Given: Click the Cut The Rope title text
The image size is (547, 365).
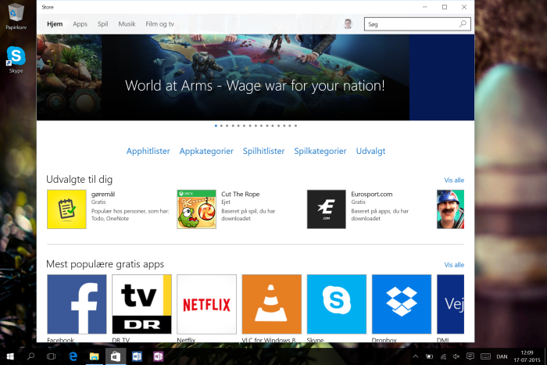Looking at the screenshot, I should coord(240,194).
